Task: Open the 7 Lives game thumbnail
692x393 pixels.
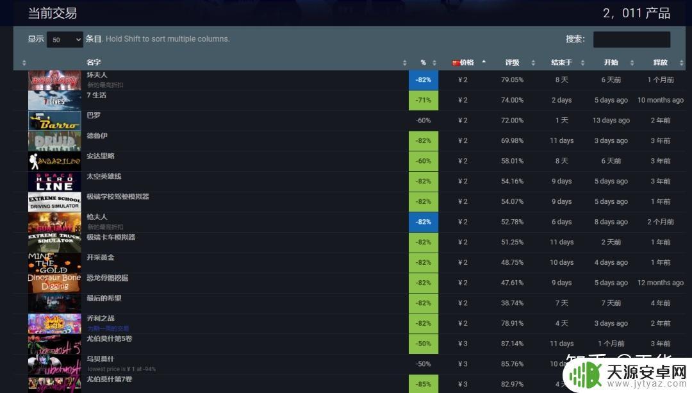Action: point(54,101)
